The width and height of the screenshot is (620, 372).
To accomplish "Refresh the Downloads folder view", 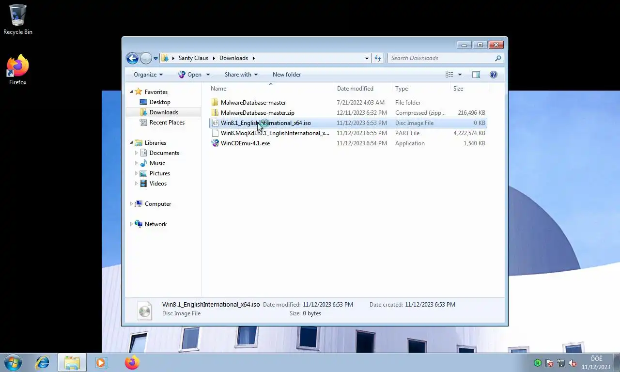I will (378, 58).
